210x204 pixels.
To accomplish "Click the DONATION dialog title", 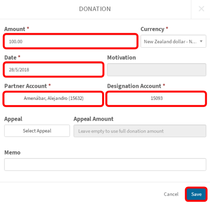I will [x=95, y=9].
